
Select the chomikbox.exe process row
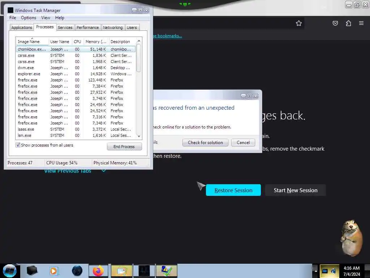click(x=76, y=49)
